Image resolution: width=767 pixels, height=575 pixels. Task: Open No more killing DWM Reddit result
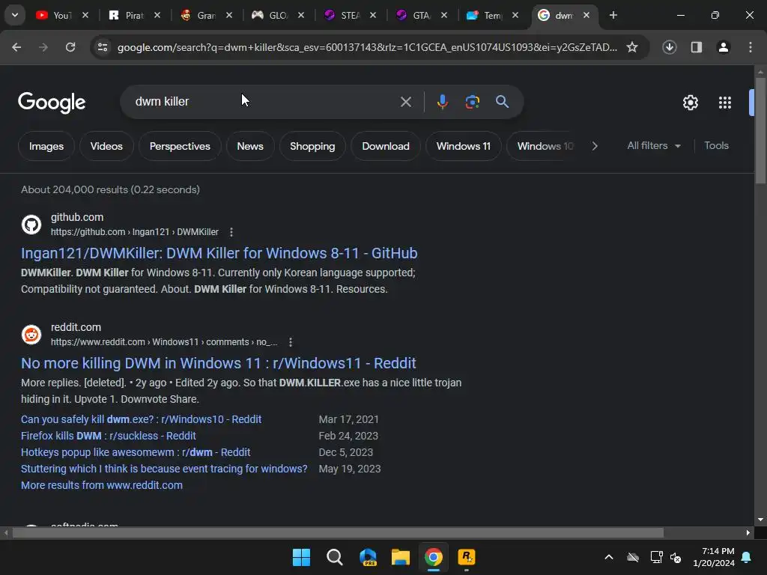[x=219, y=363]
